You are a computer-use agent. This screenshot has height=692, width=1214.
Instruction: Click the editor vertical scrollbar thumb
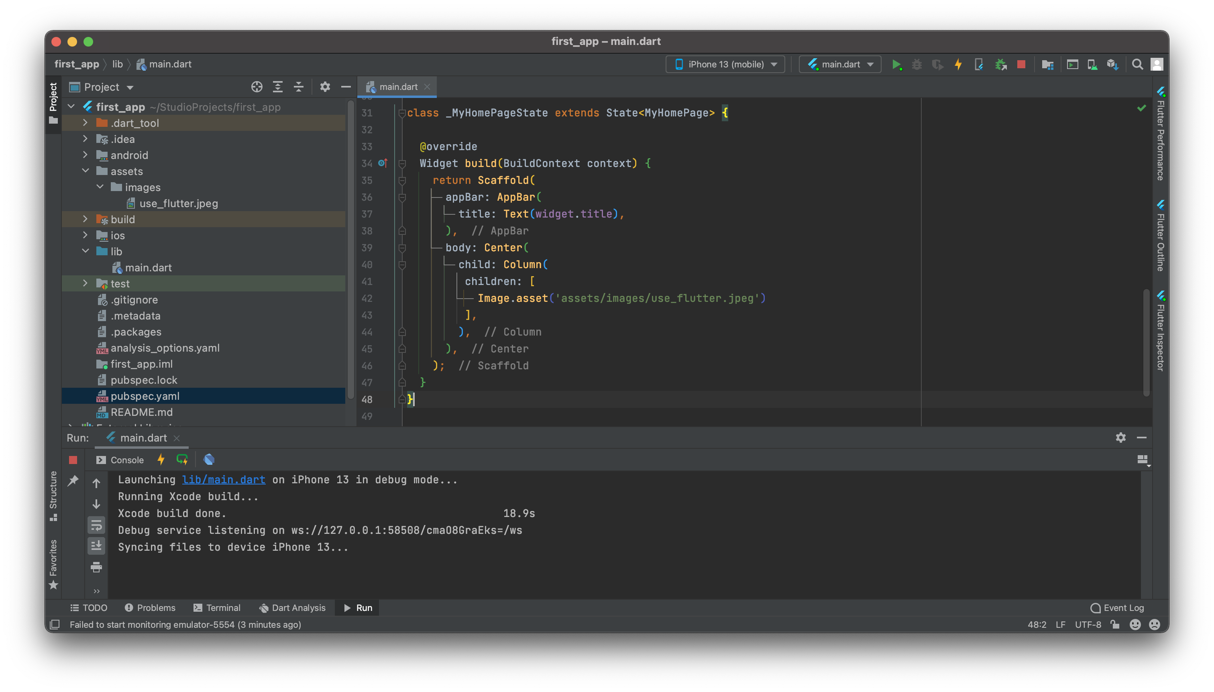[1146, 342]
